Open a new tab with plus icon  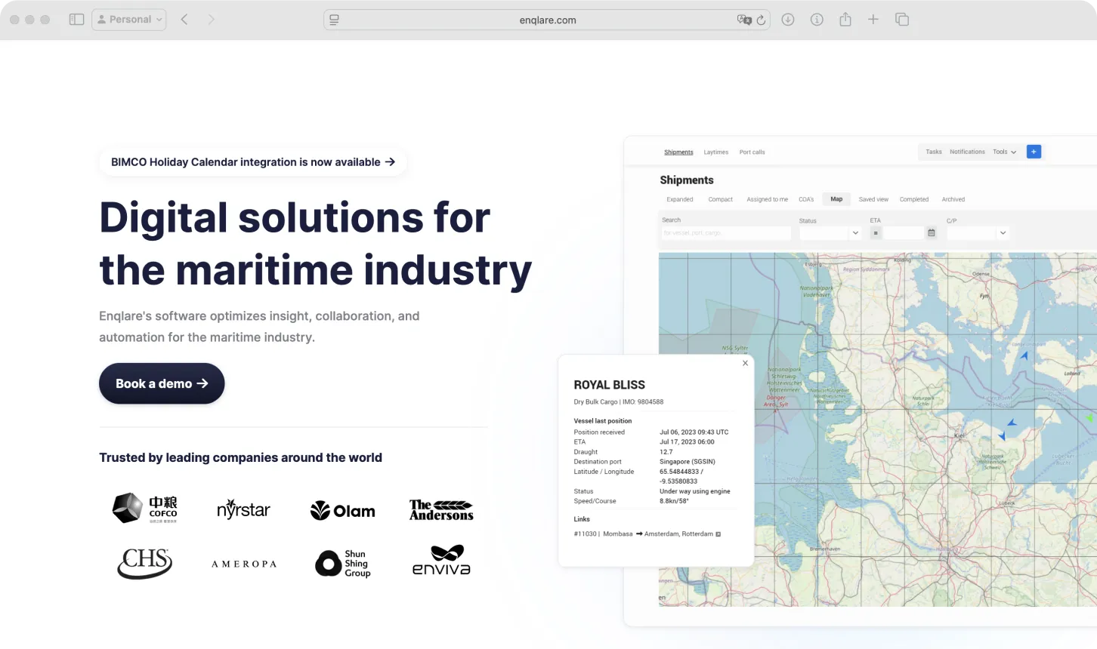pos(873,20)
